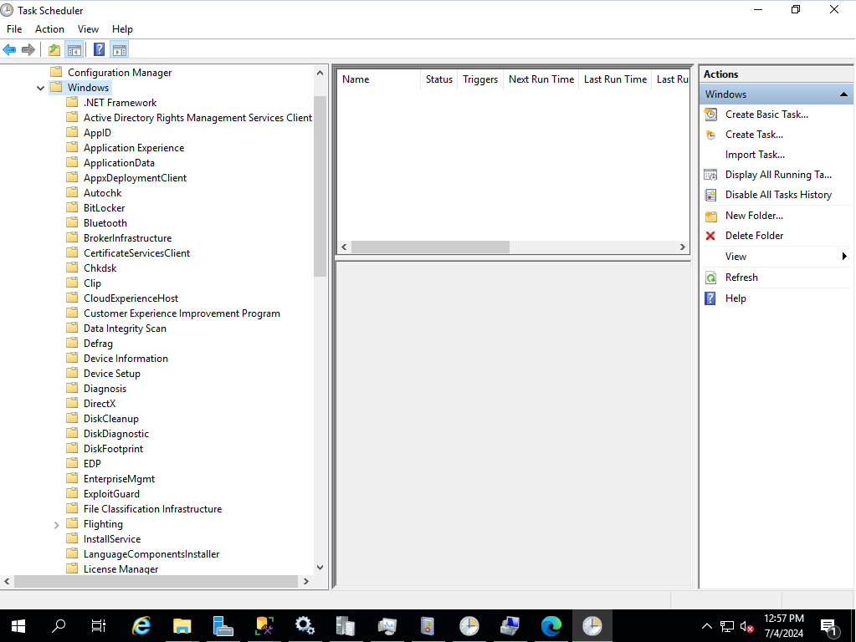Click Create Basic Task... link
This screenshot has width=856, height=642.
(766, 115)
